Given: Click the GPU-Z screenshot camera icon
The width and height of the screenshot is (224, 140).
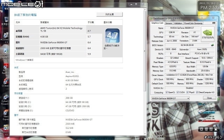Looking at the screenshot, I should (214, 23).
